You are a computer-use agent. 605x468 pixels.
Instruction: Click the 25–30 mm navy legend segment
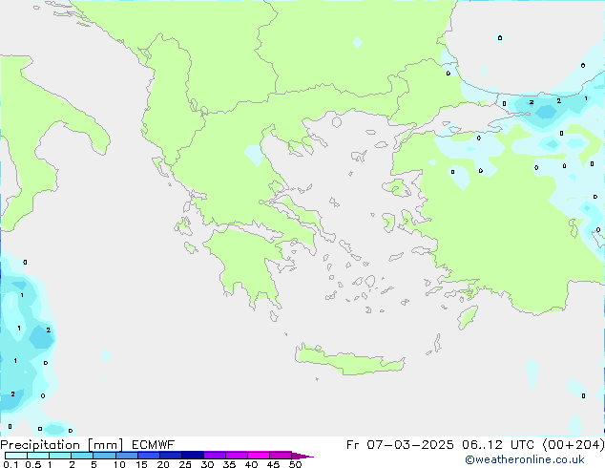193,456
